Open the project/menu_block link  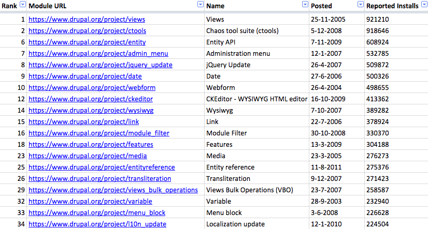(97, 213)
